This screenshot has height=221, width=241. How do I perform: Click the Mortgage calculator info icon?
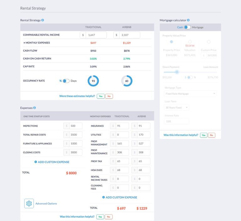188,20
